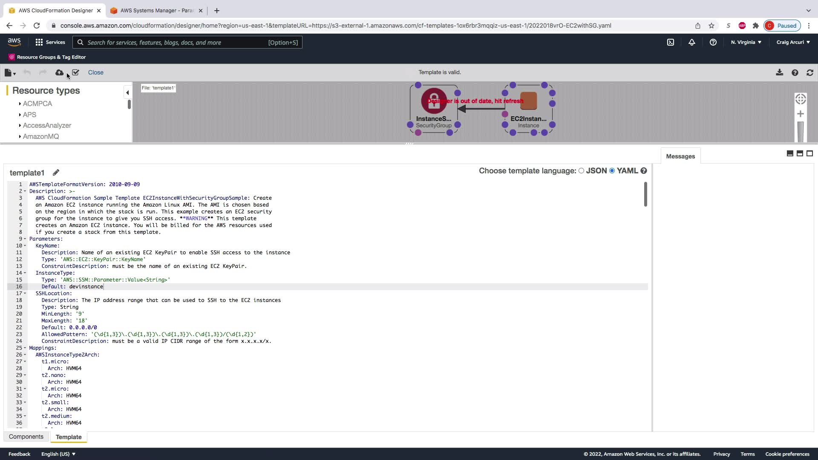Expand the ACMPCA resource type
Screen dimensions: 818x460
(20, 103)
